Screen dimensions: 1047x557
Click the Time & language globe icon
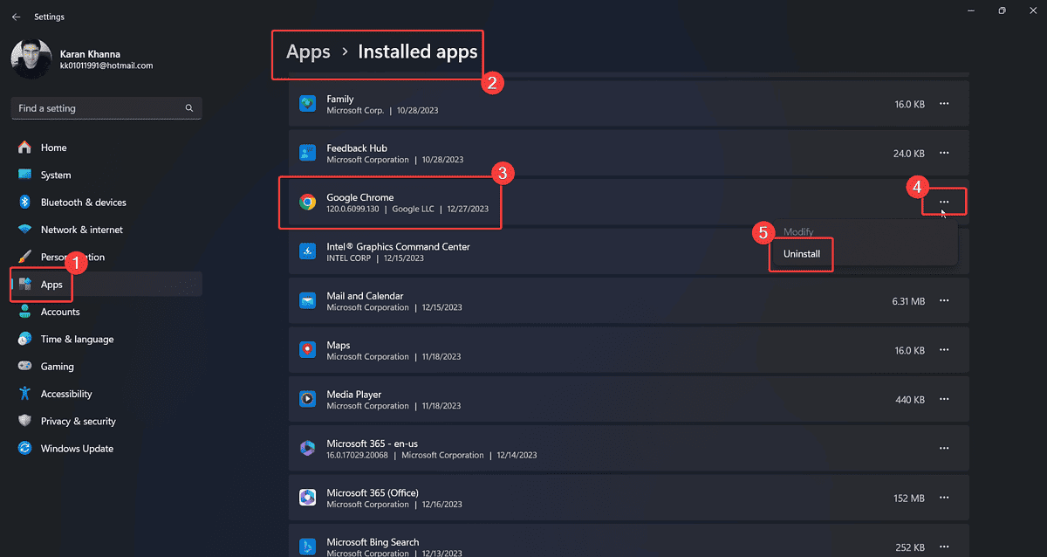click(x=24, y=339)
